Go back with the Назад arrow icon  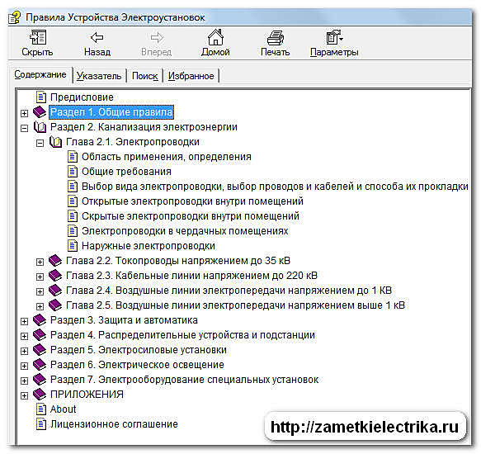pyautogui.click(x=97, y=37)
